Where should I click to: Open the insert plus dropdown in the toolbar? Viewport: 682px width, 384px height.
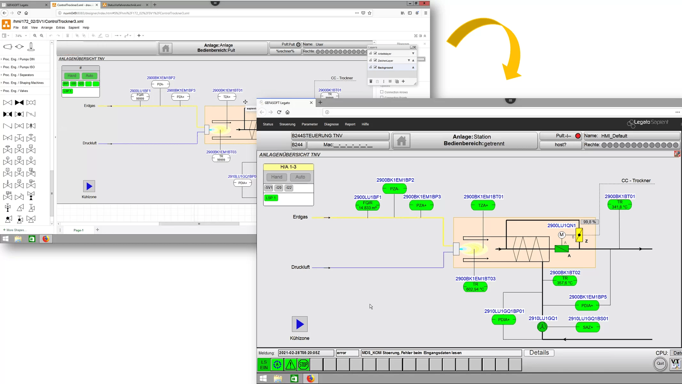[x=140, y=36]
